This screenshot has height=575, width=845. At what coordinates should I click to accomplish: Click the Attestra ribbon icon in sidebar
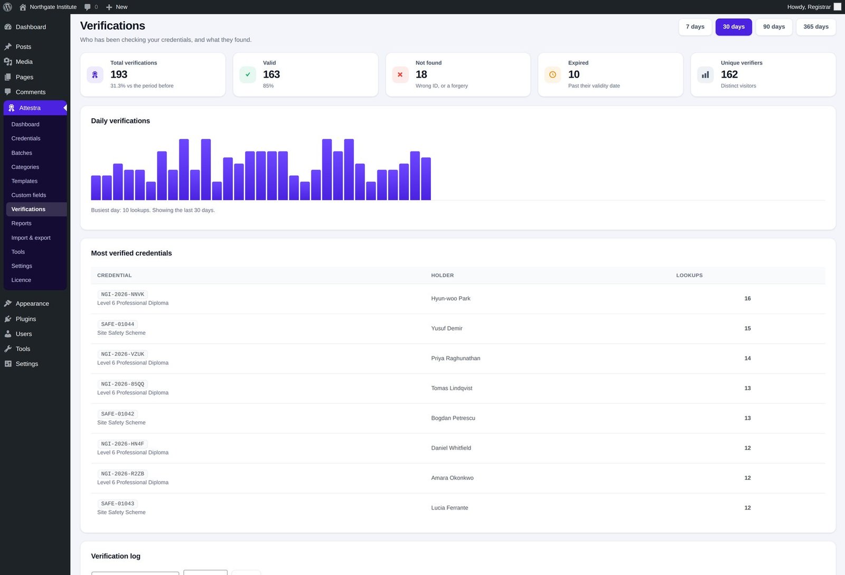[12, 108]
